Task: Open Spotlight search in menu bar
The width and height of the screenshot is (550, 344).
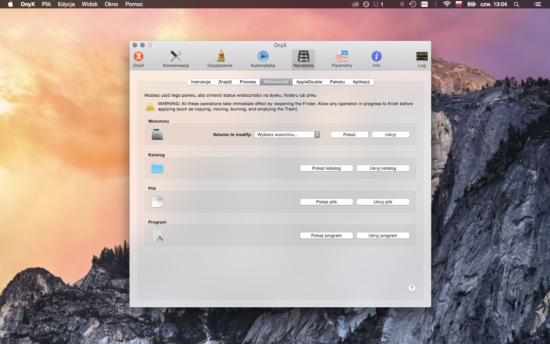Action: coord(517,4)
